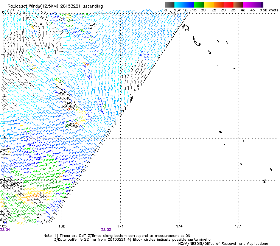Click the legend tick label '25'
This screenshot has width=280, height=246.
coord(214,10)
